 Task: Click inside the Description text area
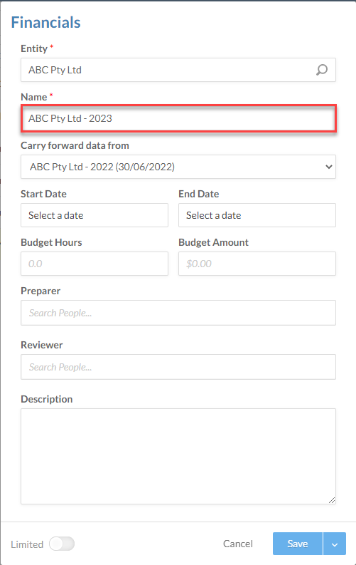(x=178, y=456)
